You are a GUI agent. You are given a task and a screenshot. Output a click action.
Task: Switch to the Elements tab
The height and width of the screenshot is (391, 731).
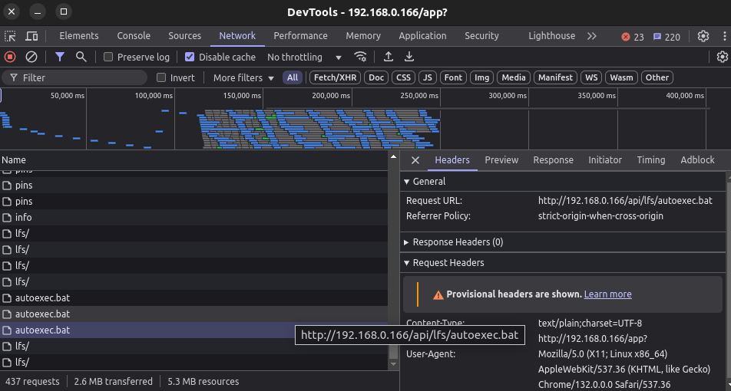pyautogui.click(x=79, y=36)
